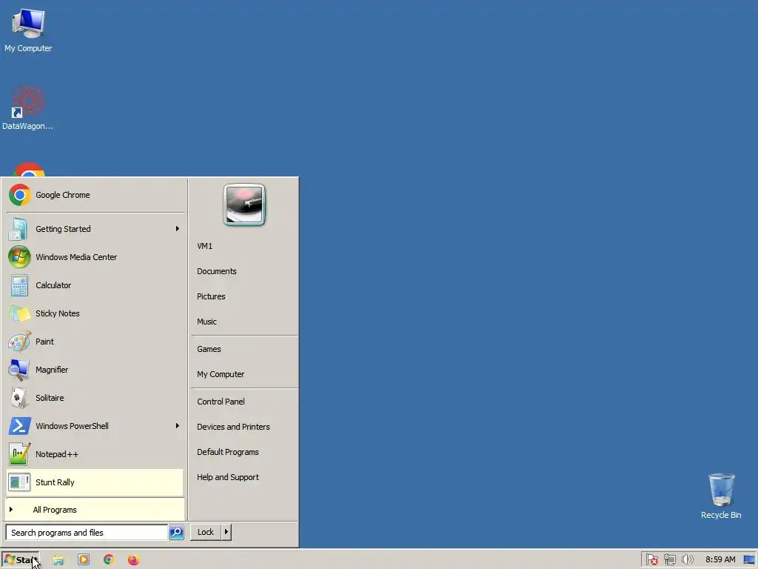Select the DataWagon desktop shortcut
Image resolution: width=758 pixels, height=569 pixels.
pyautogui.click(x=28, y=107)
